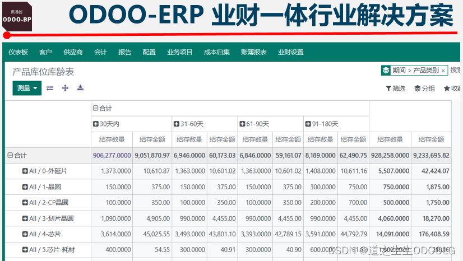
Task: Open the 报告 menu
Action: [124, 52]
